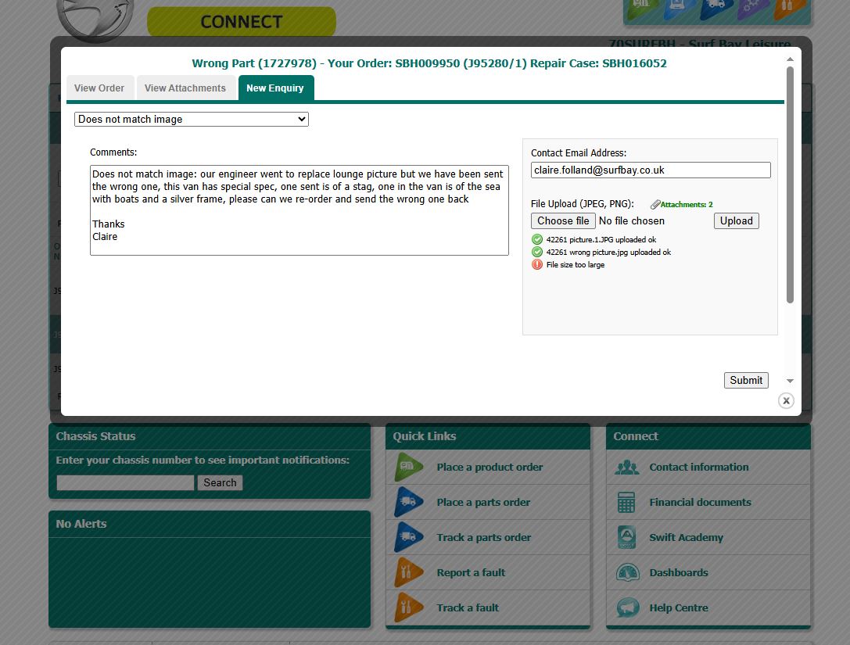Open the 'Does not match image' dropdown

pos(192,120)
